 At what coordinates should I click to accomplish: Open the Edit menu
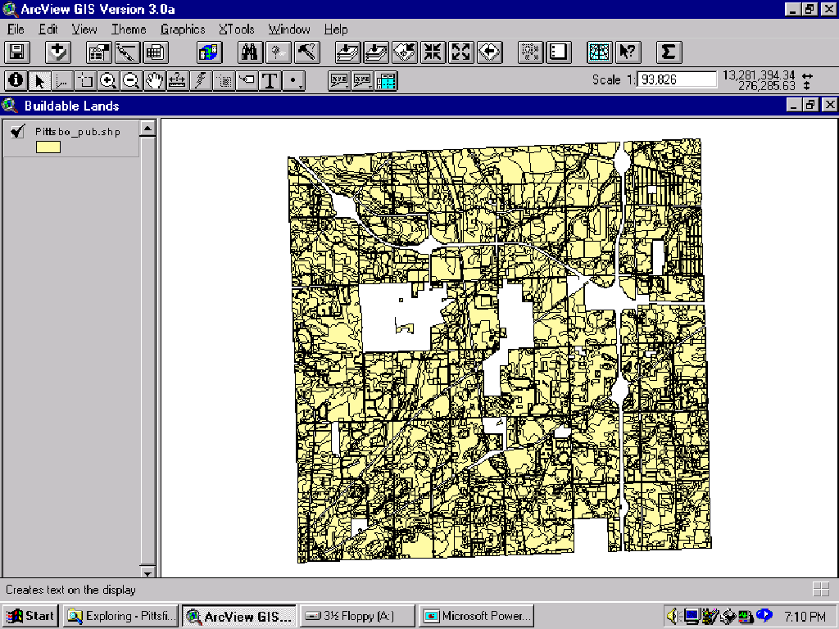pos(48,29)
